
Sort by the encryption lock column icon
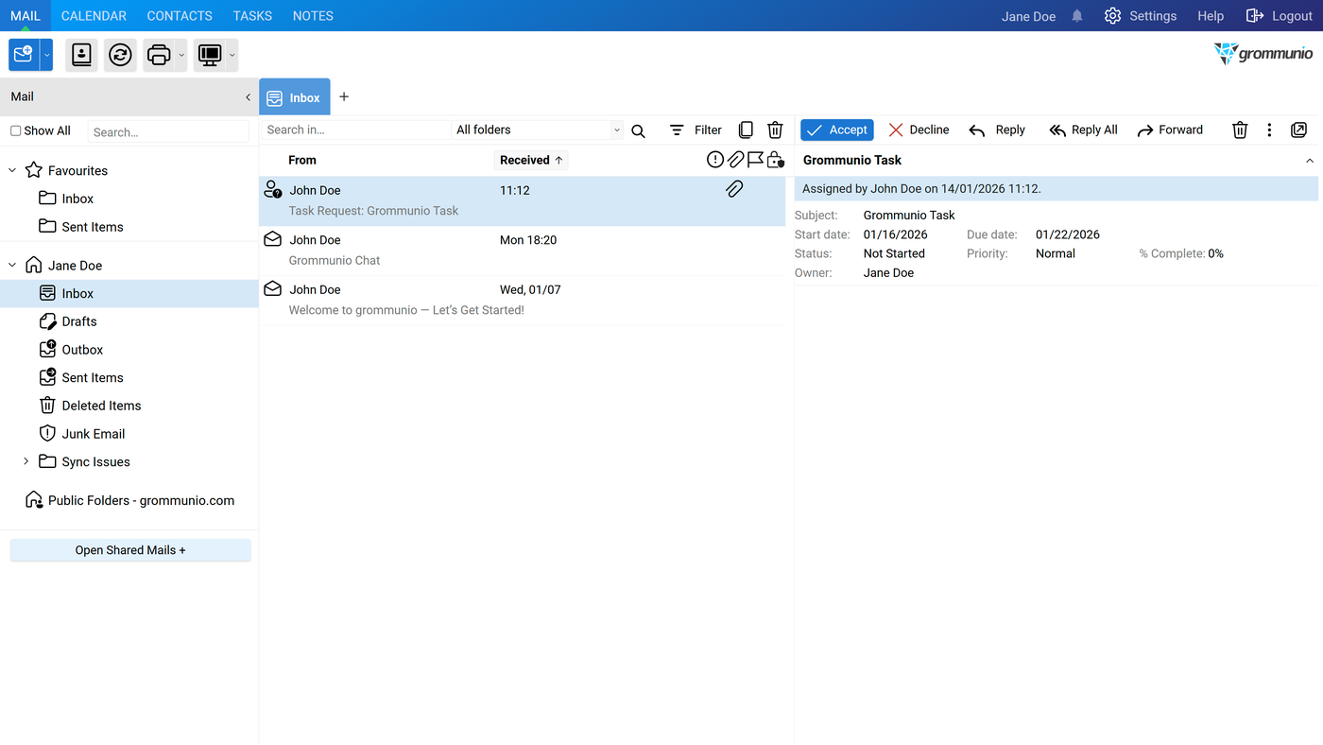[x=775, y=160]
